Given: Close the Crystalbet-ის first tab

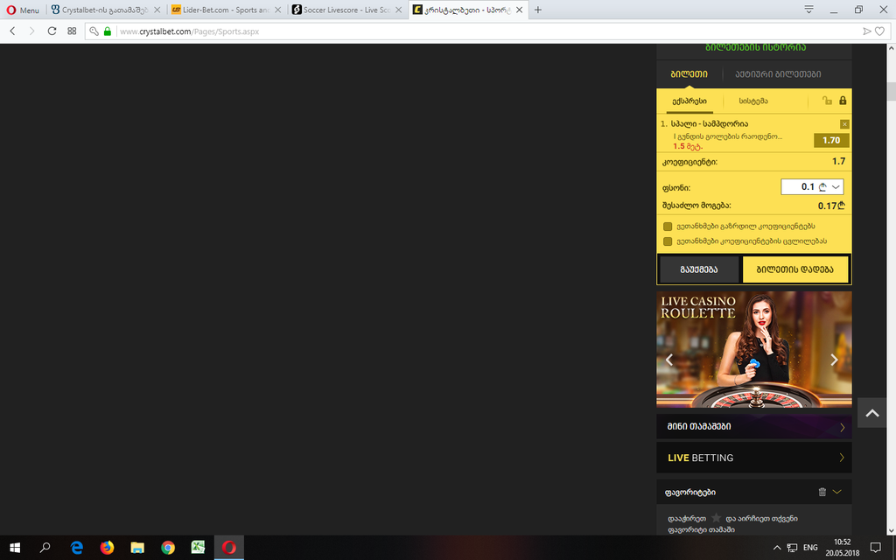Looking at the screenshot, I should [157, 10].
